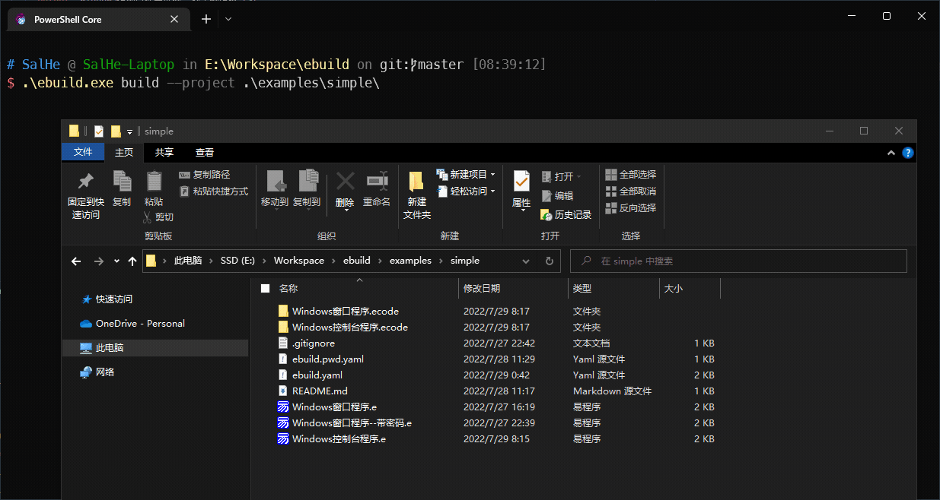Click the Move to icon
The width and height of the screenshot is (940, 500).
(275, 182)
